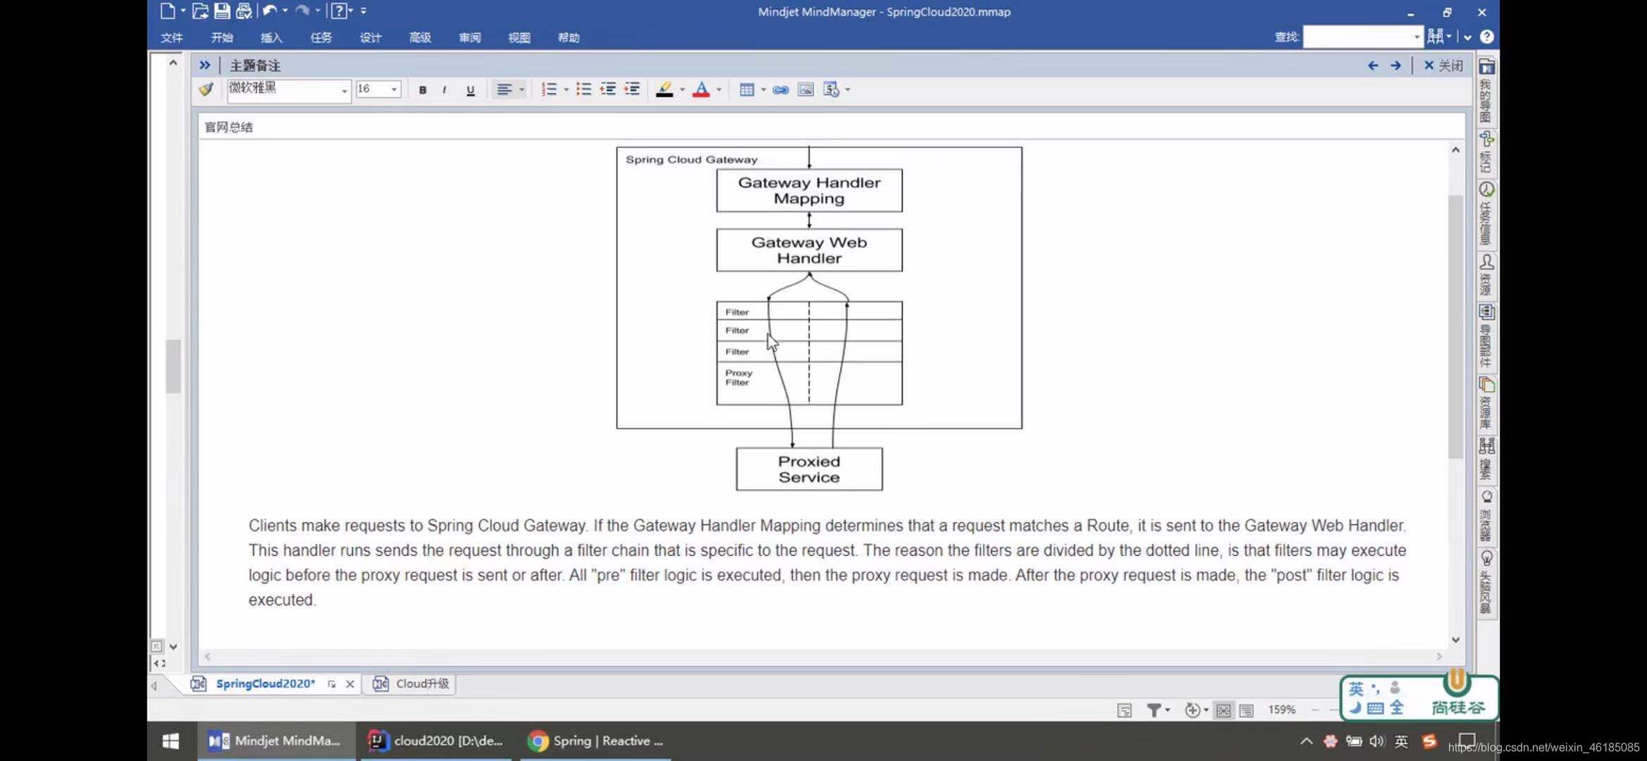Open the markers side panel icon

click(1486, 138)
